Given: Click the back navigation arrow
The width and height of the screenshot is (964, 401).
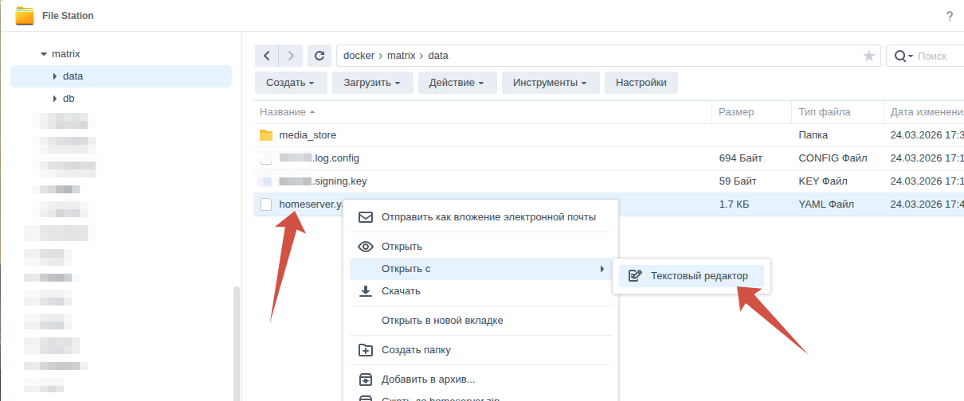Looking at the screenshot, I should click(267, 56).
